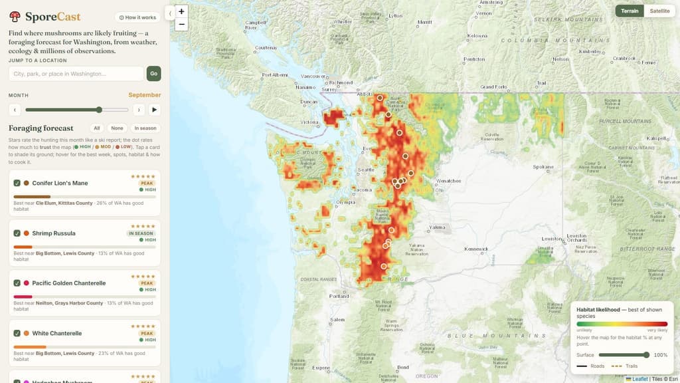This screenshot has width=680, height=383.
Task: Click the Spokane label on the map
Action: [543, 167]
